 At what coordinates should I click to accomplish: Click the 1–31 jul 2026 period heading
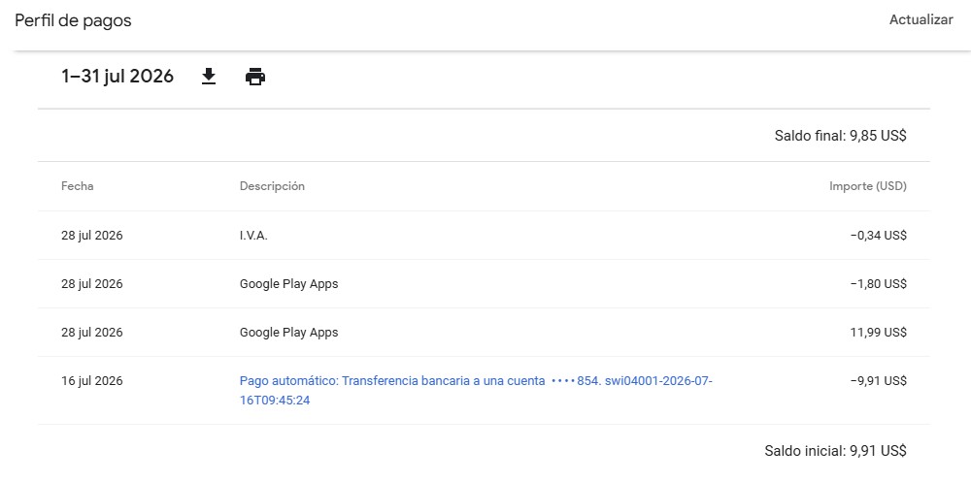(117, 77)
